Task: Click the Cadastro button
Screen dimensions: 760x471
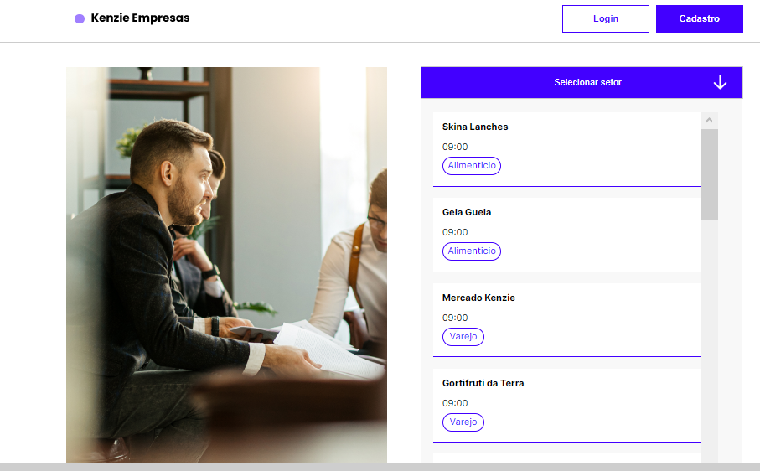Action: point(699,19)
